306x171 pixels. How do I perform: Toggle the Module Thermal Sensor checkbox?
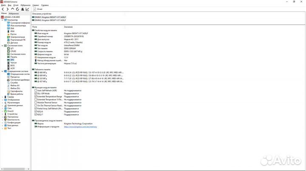[36, 102]
